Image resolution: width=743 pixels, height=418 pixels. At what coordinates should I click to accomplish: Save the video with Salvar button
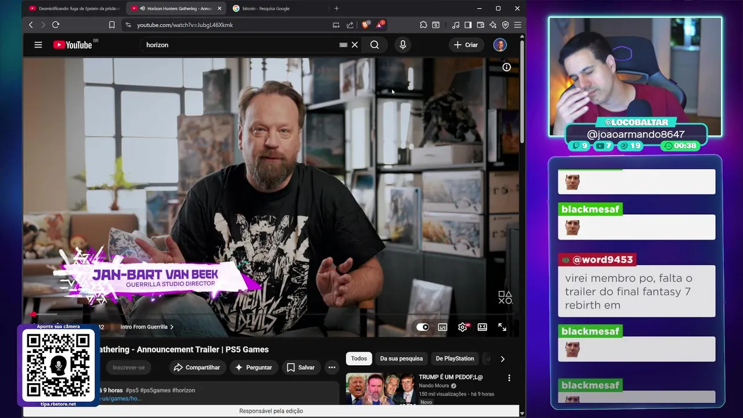coord(301,367)
